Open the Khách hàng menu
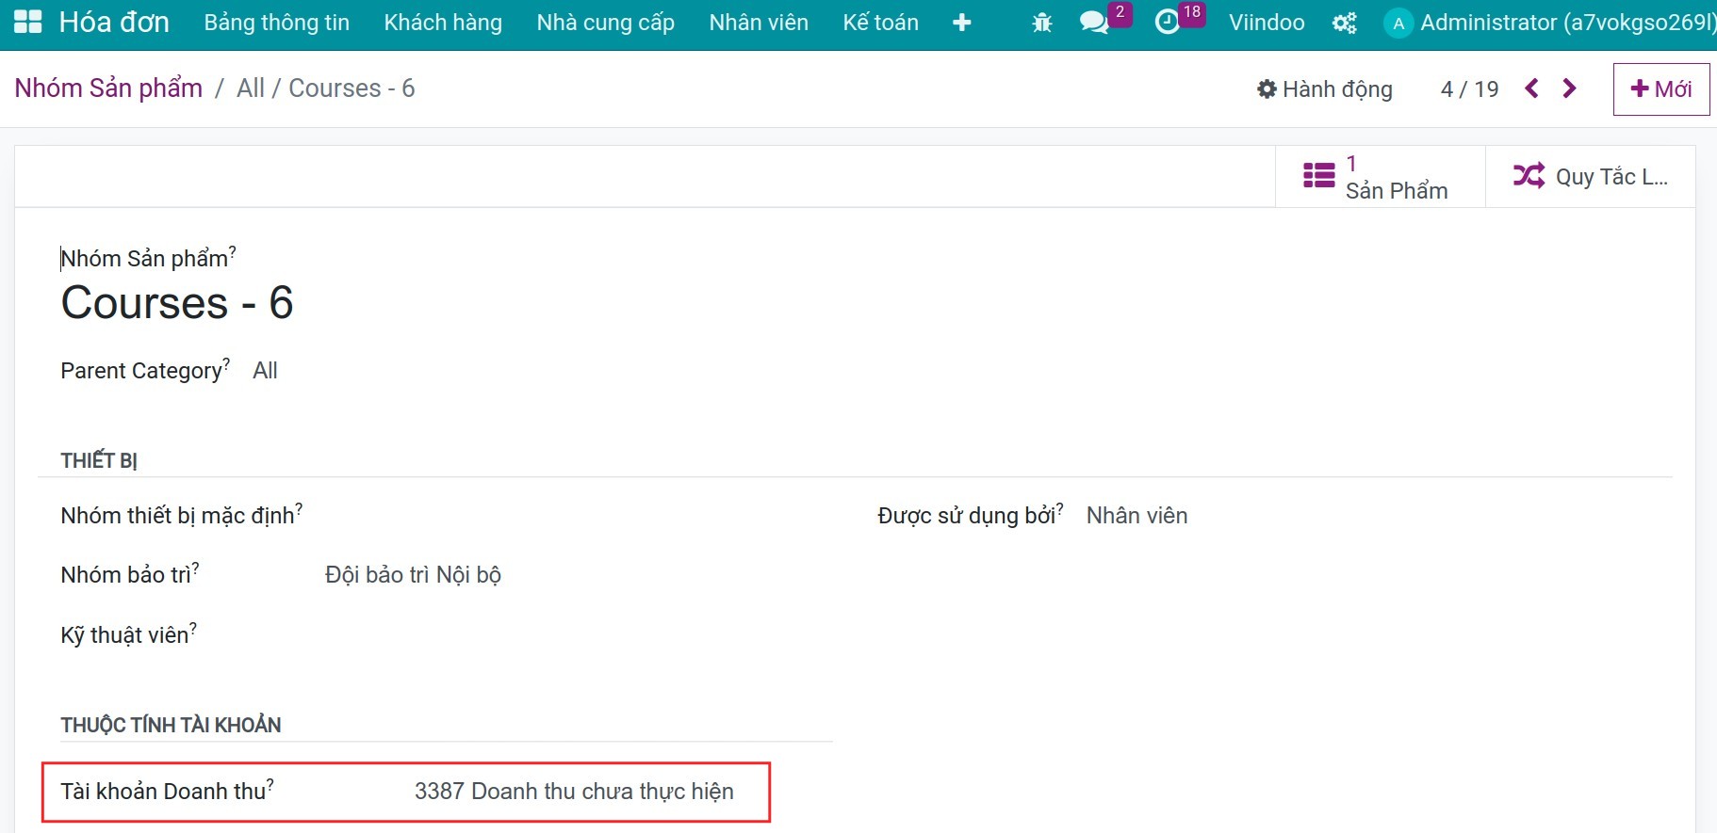The height and width of the screenshot is (833, 1717). (443, 23)
